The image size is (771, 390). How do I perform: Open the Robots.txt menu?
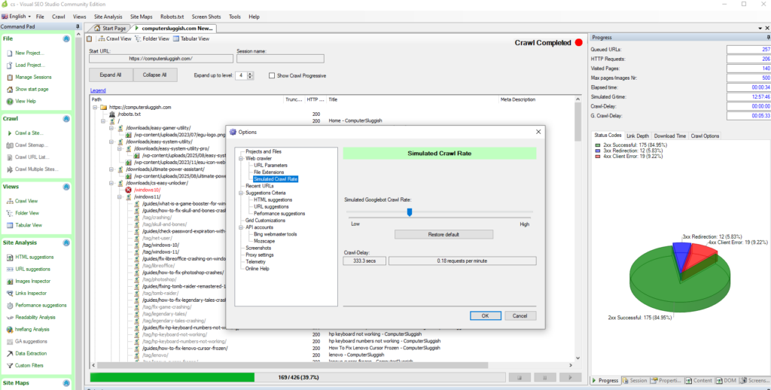click(x=172, y=17)
